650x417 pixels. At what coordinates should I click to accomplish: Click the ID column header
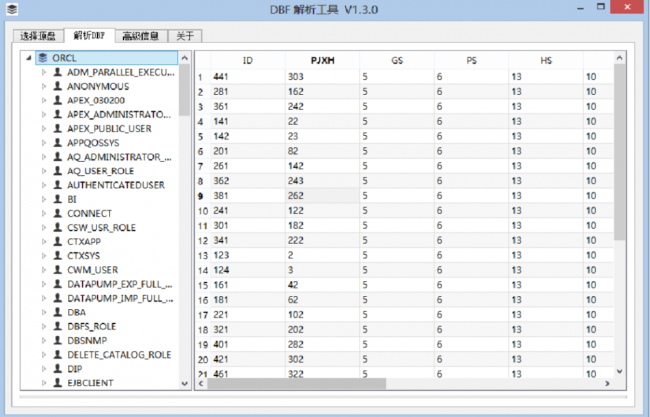pyautogui.click(x=248, y=60)
